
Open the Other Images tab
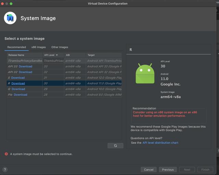pyautogui.click(x=60, y=47)
